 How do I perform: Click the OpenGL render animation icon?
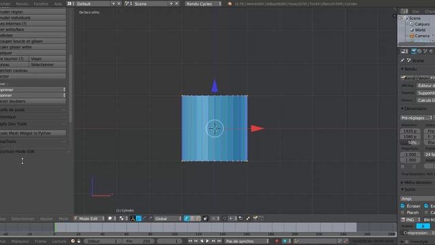pyautogui.click(x=261, y=218)
